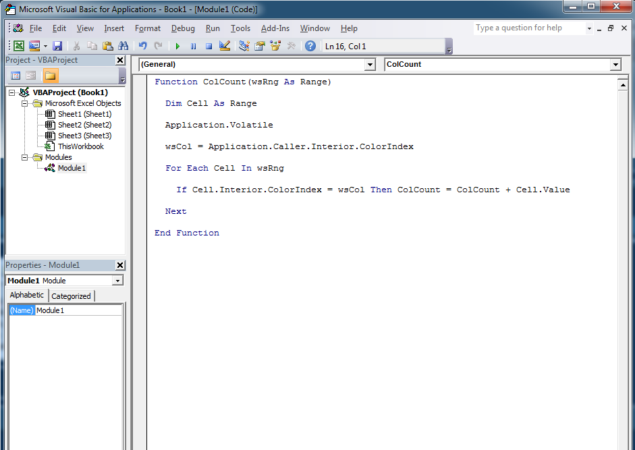Switch to the Alphabetic properties tab

27,295
